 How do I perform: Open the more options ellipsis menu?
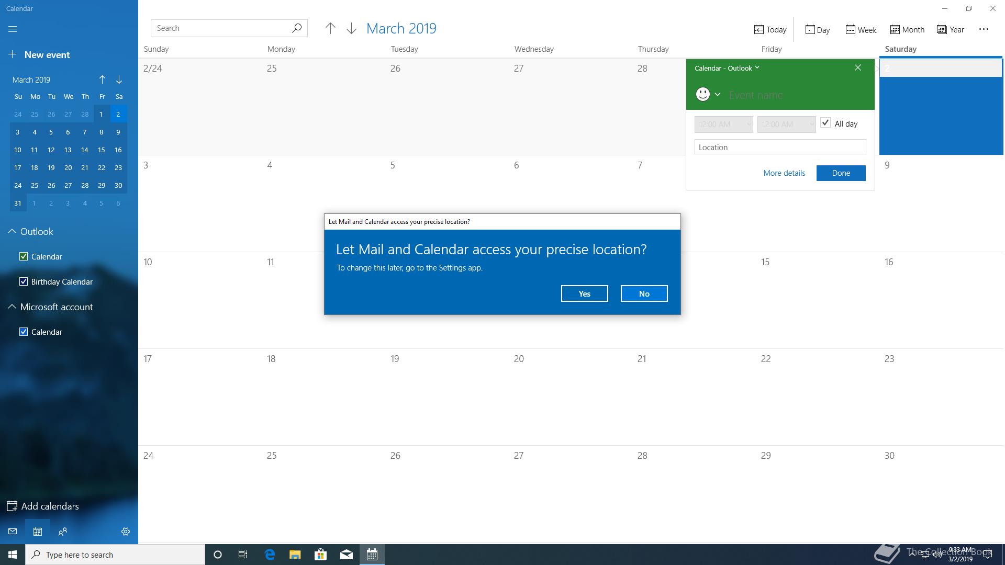pos(984,29)
